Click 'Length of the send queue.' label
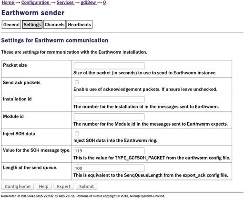The width and height of the screenshot is (244, 199). (30, 168)
